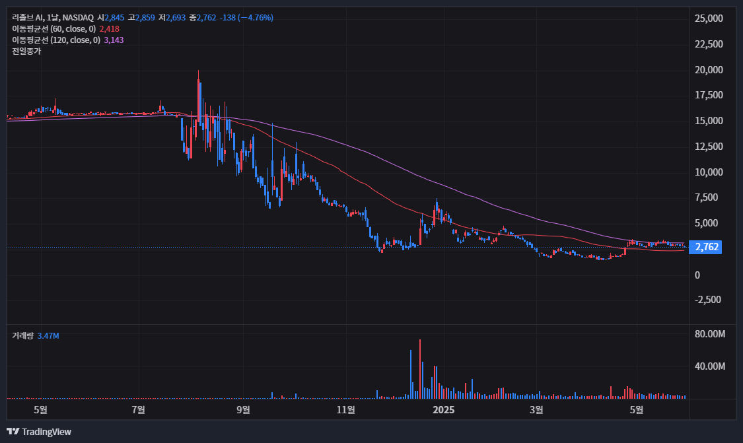Click the 22,500 price axis label

coord(709,44)
